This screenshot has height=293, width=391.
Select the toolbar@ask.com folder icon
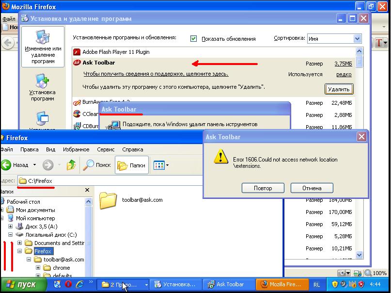pos(108,200)
